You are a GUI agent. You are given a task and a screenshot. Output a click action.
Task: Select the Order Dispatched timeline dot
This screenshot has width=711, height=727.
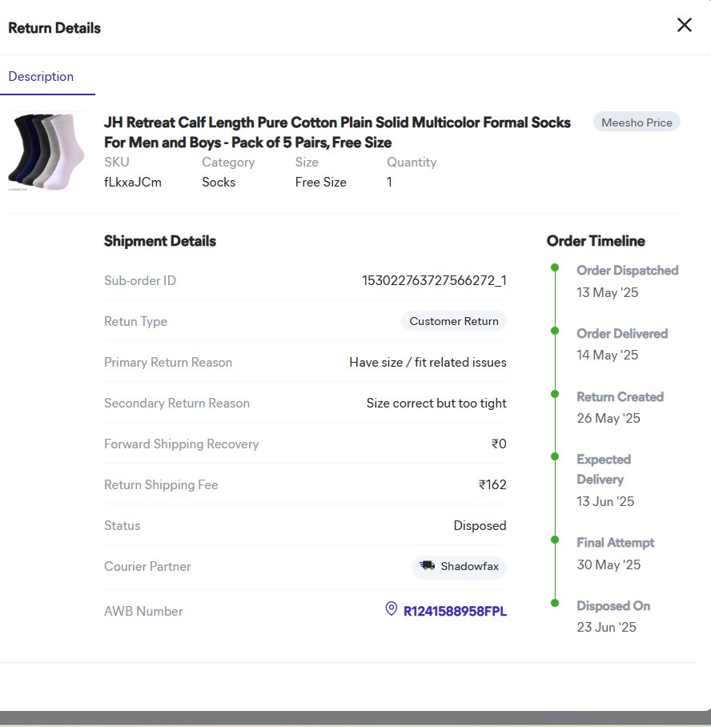coord(554,267)
